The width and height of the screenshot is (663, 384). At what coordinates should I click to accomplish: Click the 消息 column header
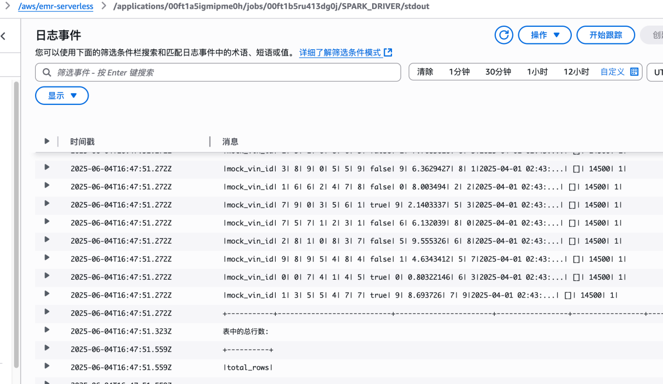pyautogui.click(x=230, y=141)
